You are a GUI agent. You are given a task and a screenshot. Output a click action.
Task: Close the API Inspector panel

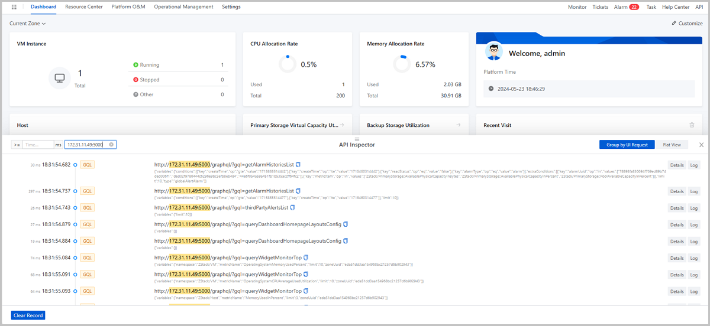pos(702,145)
